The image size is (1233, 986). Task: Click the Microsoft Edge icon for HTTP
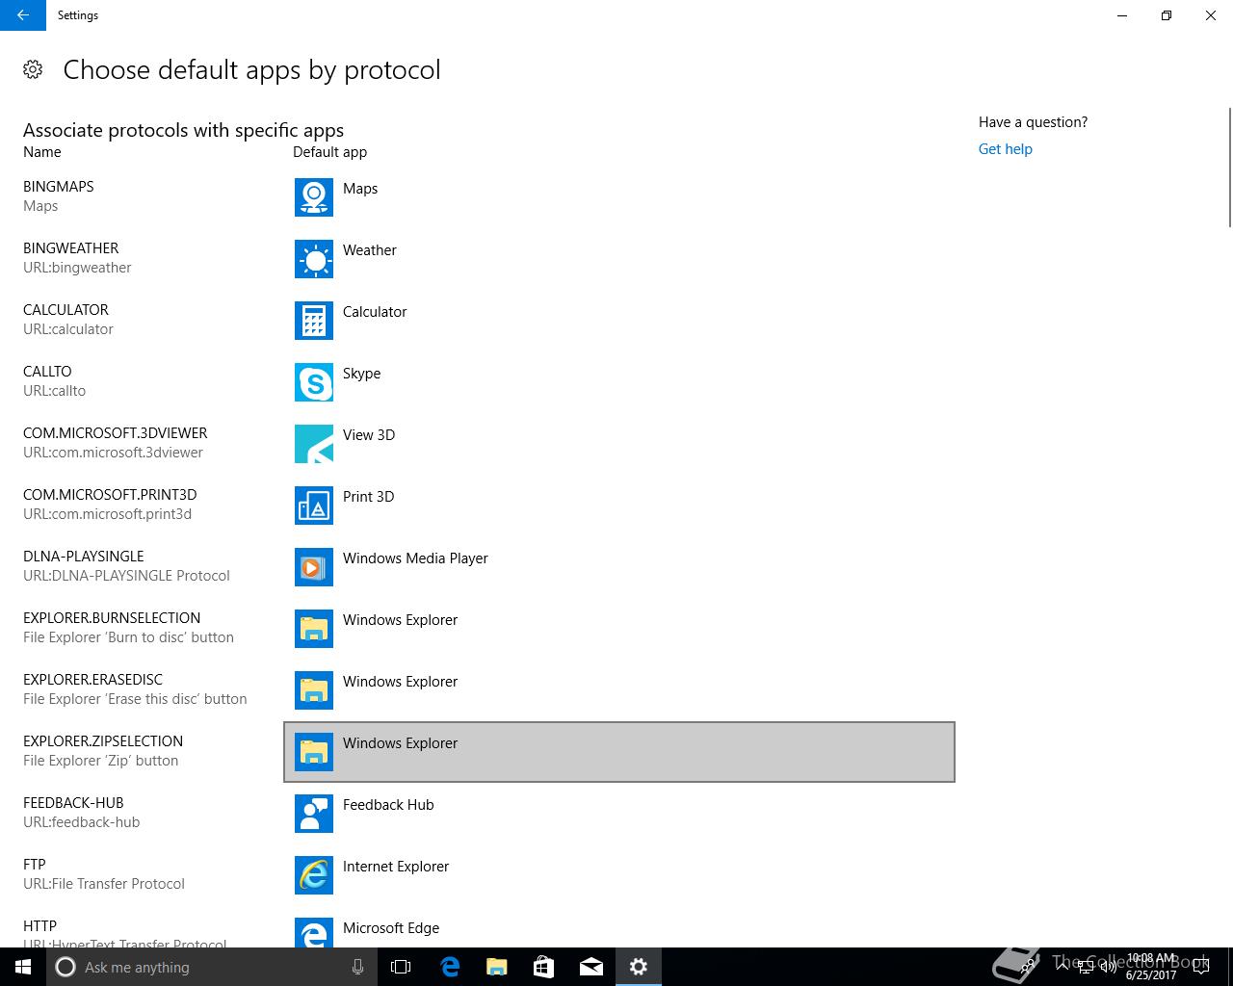click(x=314, y=933)
